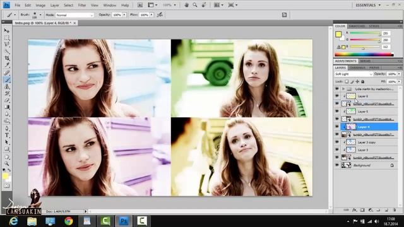Image resolution: width=404 pixels, height=227 pixels.
Task: Click the R color slider
Action: pos(365,33)
